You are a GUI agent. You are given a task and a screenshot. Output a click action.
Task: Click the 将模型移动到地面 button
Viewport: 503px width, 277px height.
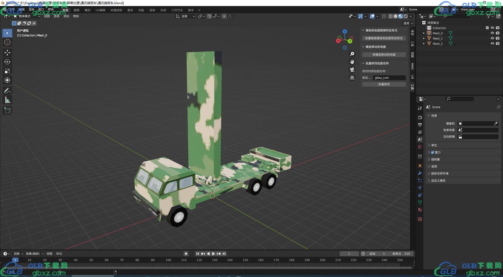pyautogui.click(x=384, y=55)
